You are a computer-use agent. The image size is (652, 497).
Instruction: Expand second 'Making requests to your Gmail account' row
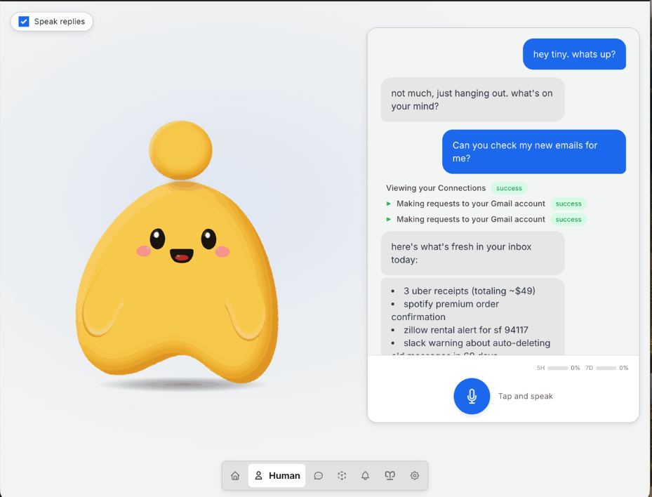tap(466, 219)
